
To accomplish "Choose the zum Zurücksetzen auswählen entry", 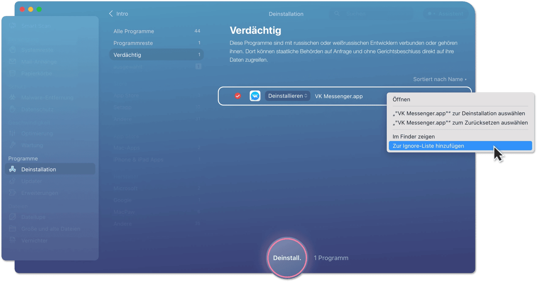I will tap(460, 123).
